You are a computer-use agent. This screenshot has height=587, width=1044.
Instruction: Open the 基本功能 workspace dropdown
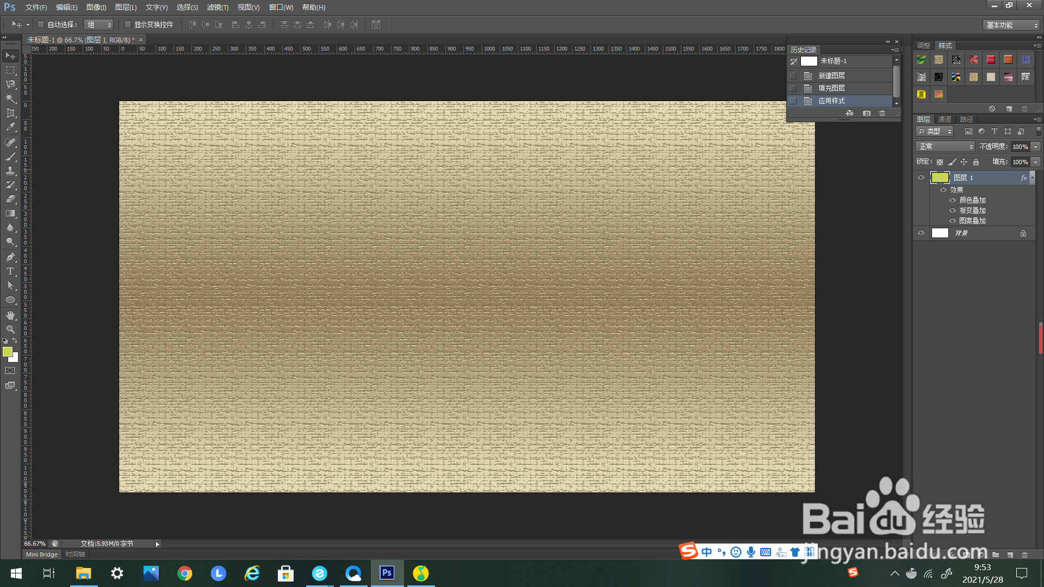pos(1011,25)
